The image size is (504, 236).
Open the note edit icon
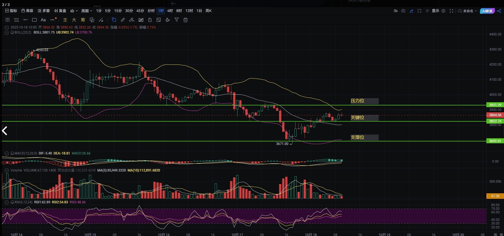tap(159, 20)
